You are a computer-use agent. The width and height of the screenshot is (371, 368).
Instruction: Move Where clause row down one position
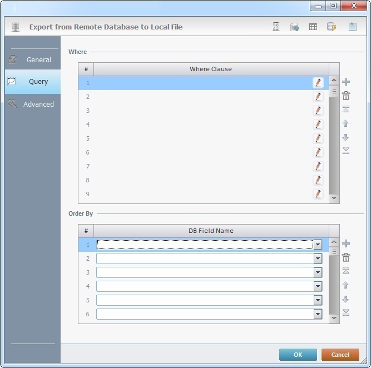[346, 137]
